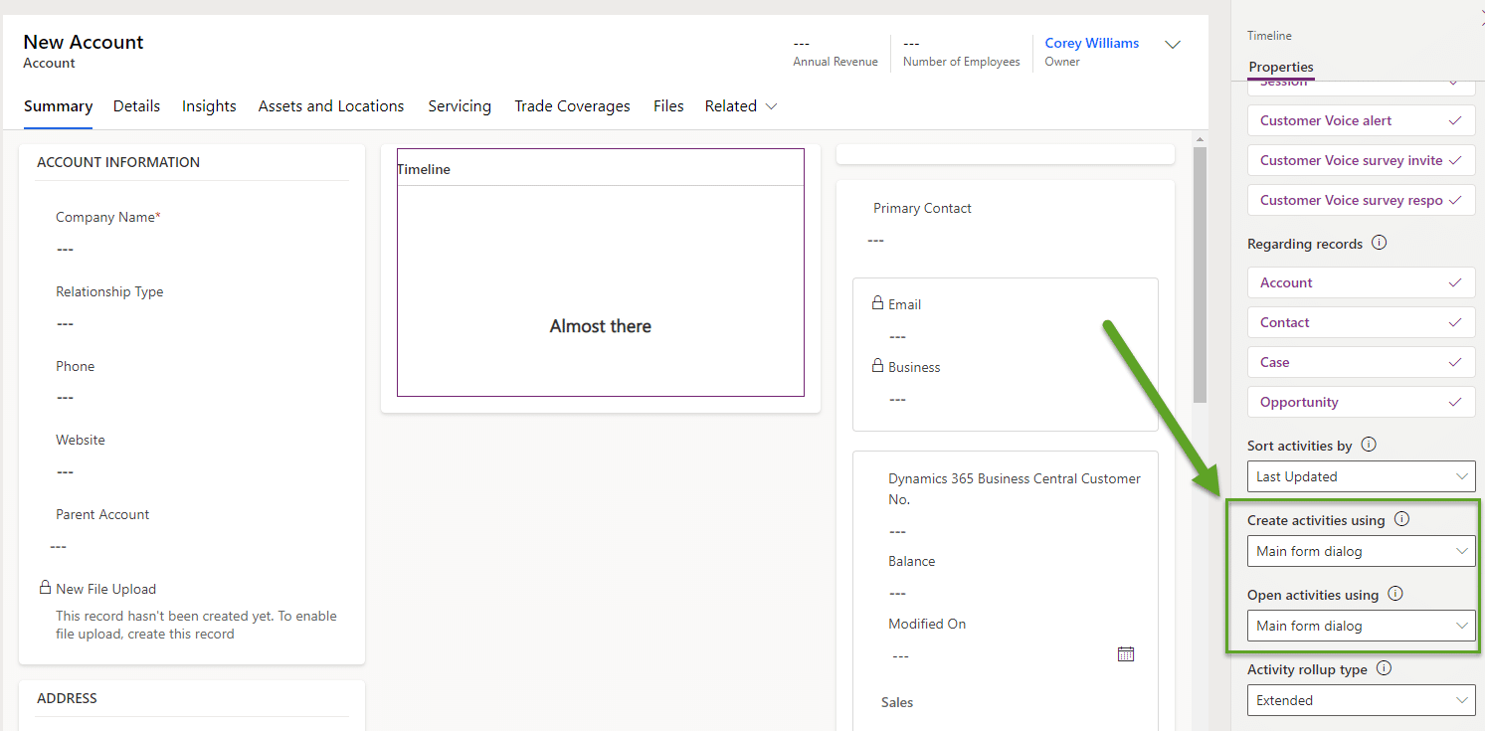Click info icon next to Regarding records
1485x731 pixels.
tap(1379, 243)
